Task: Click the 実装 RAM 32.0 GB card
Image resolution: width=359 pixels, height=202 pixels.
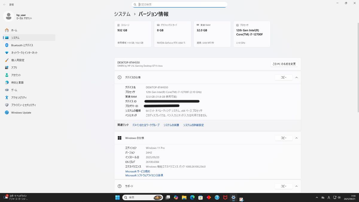Action: coord(212,34)
